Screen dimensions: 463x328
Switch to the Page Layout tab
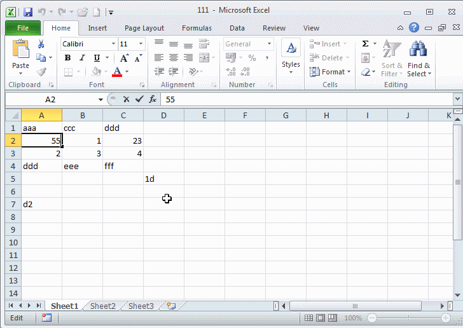pyautogui.click(x=144, y=28)
